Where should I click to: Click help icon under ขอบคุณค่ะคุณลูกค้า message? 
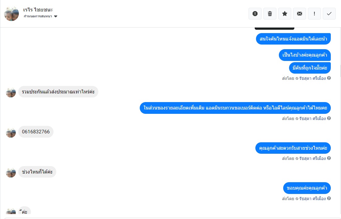(329, 198)
